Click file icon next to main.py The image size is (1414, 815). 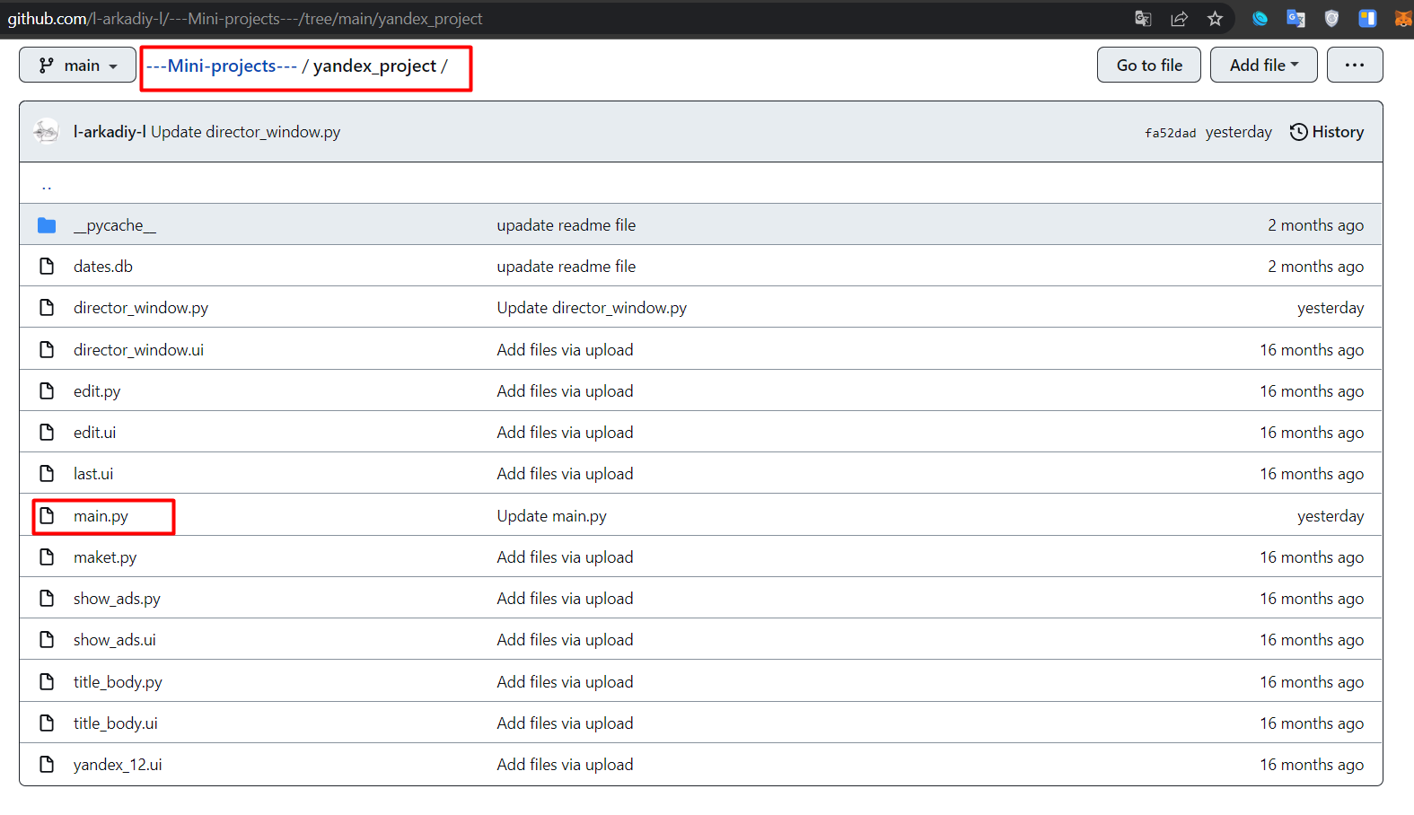47,516
